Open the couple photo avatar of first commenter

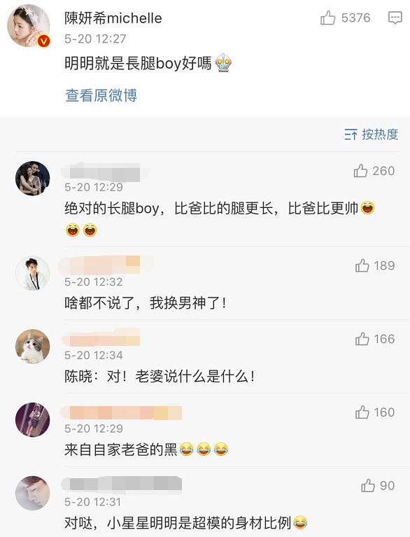[x=32, y=179]
